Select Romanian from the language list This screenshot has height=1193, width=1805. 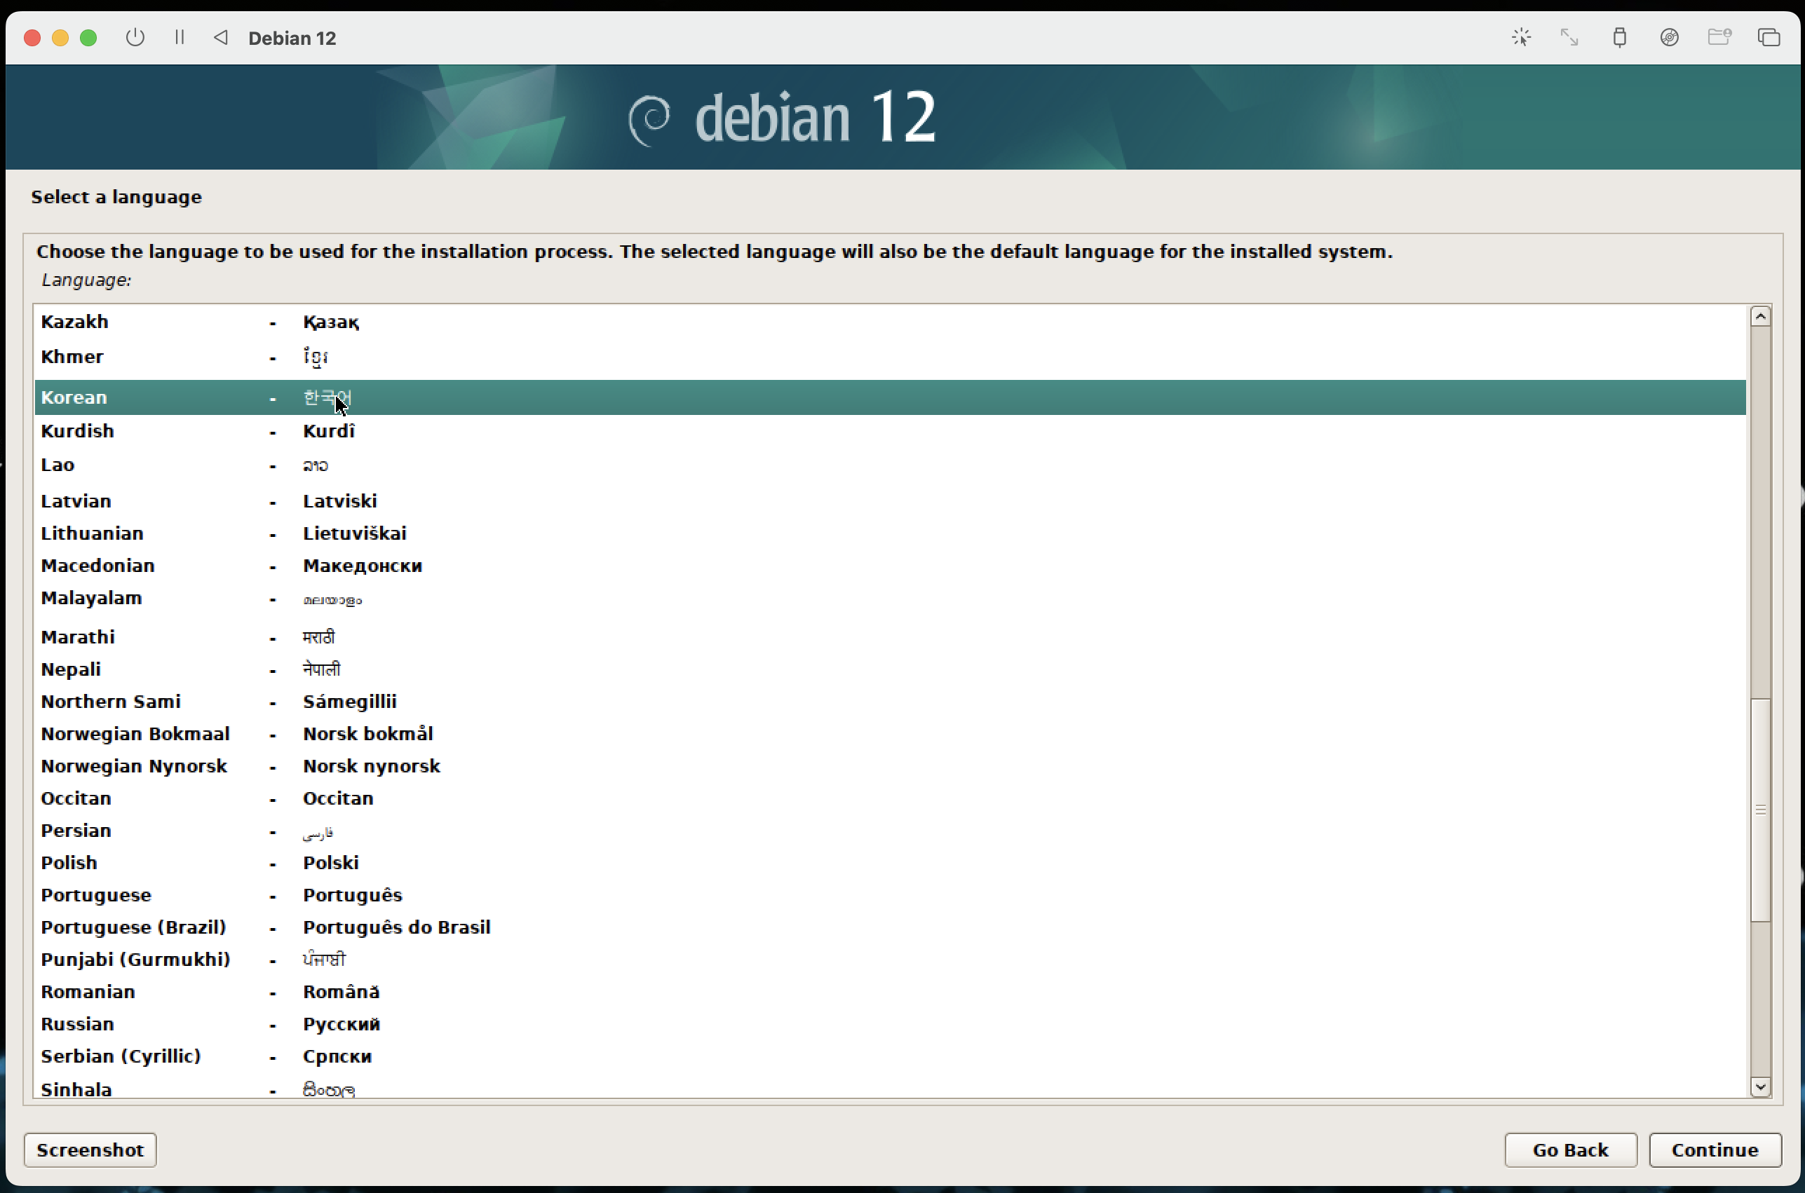point(890,992)
